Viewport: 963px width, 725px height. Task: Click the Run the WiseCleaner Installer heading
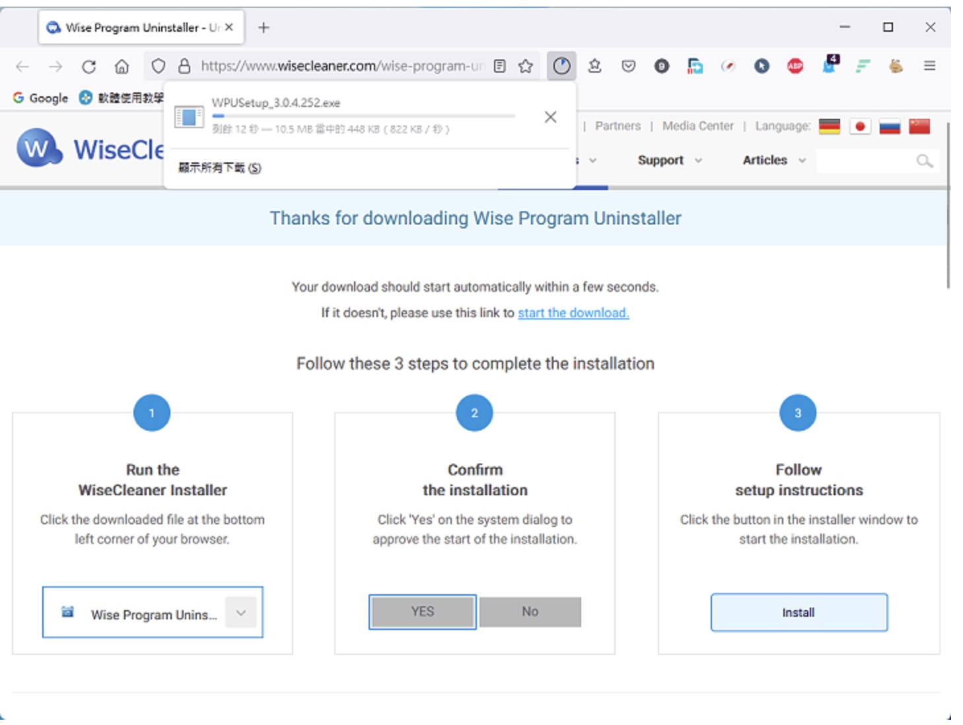pos(153,480)
